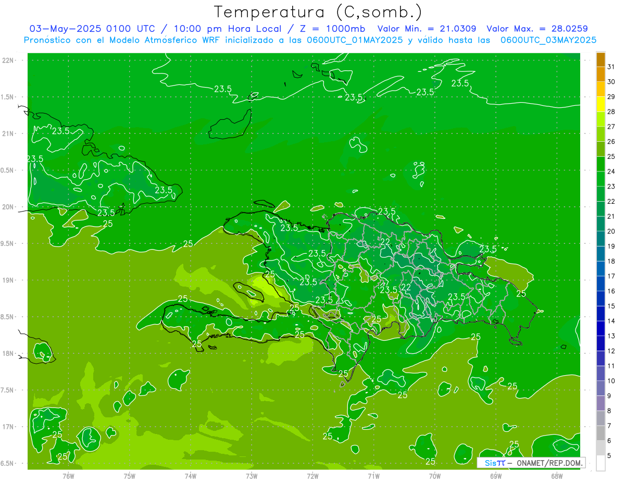Click color scale label 17
The width and height of the screenshot is (625, 483).
611,276
